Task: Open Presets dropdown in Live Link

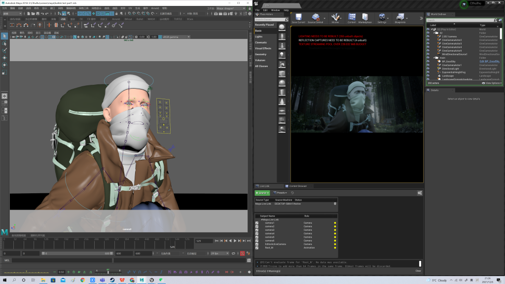Action: pos(280,193)
